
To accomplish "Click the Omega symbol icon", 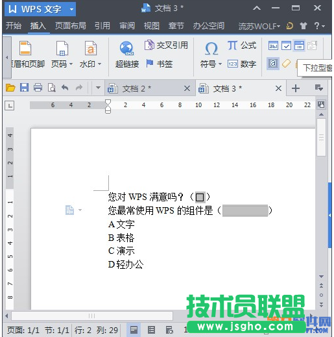I will pyautogui.click(x=211, y=49).
